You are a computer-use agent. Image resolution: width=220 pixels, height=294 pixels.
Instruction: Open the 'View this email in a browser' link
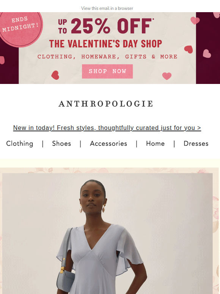(107, 8)
